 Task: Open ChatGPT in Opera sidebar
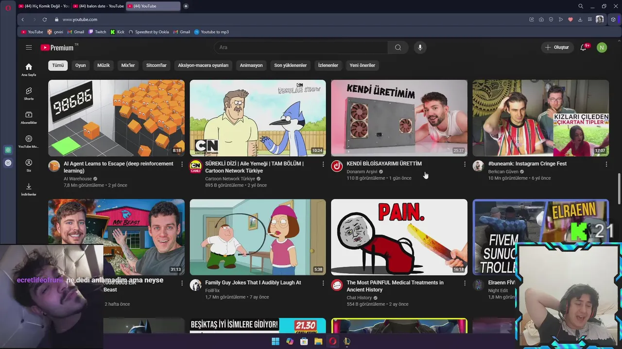point(8,150)
